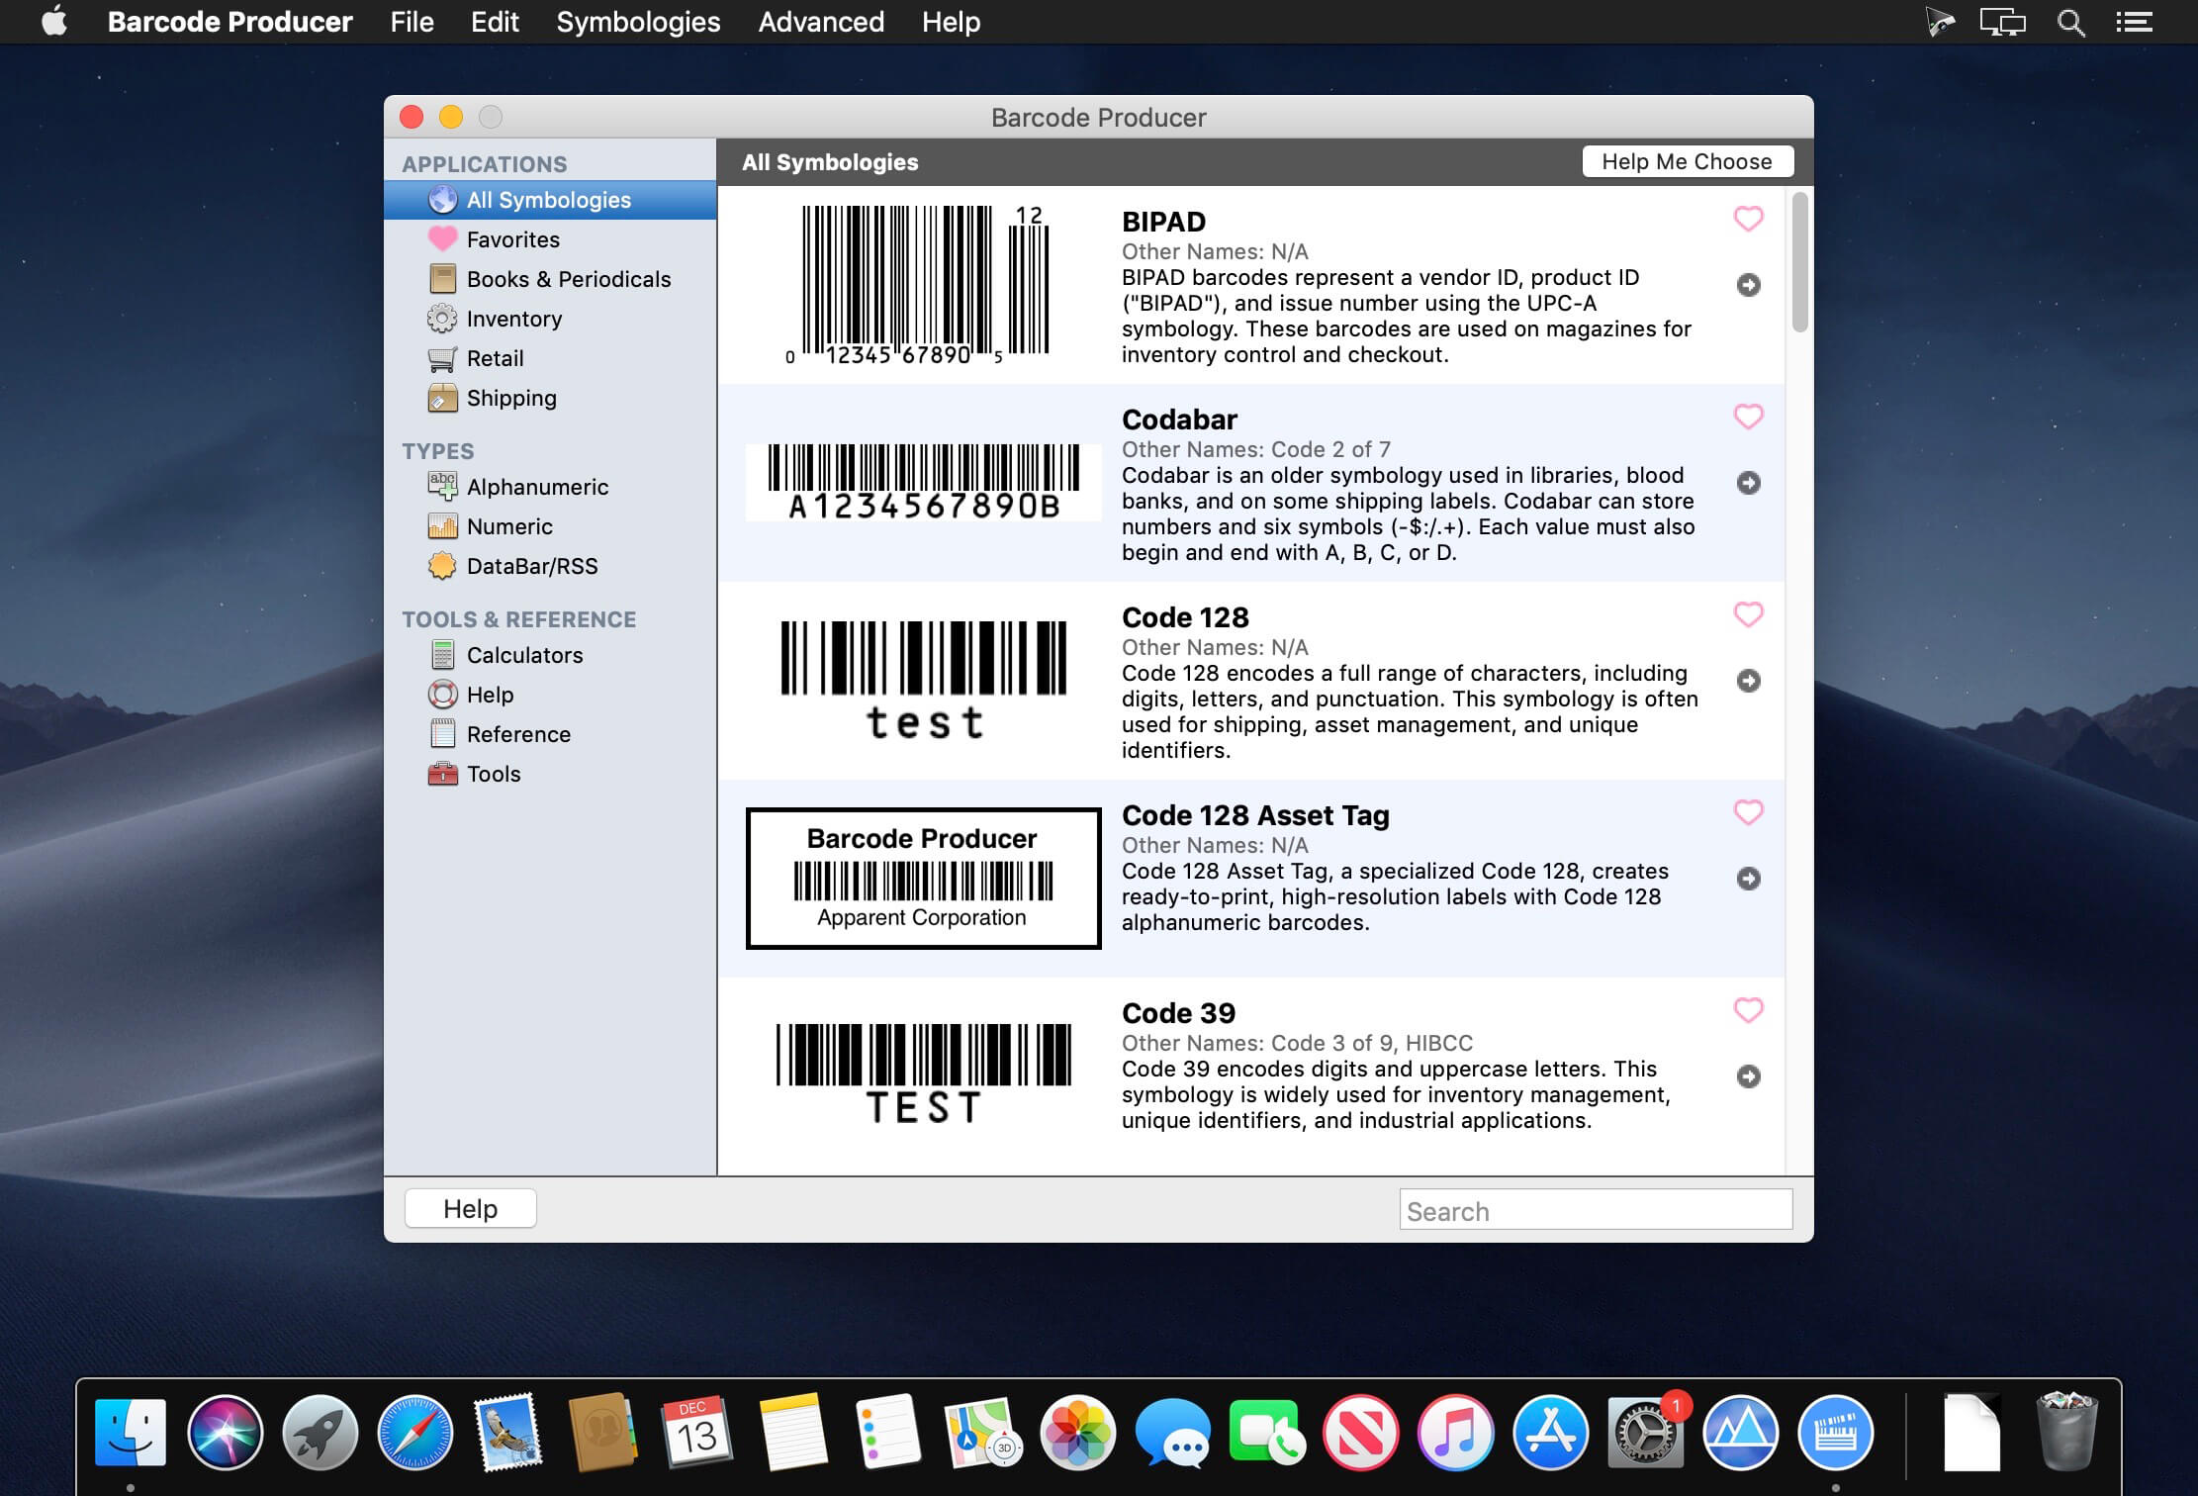Image resolution: width=2198 pixels, height=1496 pixels.
Task: Click the Help button at bottom left
Action: [x=471, y=1209]
